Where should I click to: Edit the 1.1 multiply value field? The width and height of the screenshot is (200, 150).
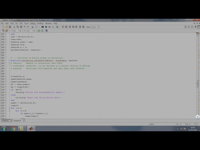coord(30,31)
